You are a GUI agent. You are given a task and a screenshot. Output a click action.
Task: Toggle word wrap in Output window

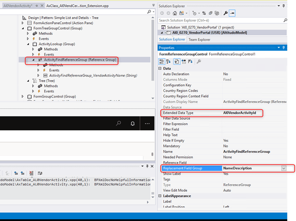point(41,173)
